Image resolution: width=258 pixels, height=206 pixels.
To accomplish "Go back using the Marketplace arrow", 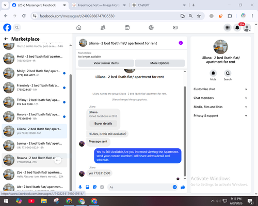I will (x=6, y=39).
